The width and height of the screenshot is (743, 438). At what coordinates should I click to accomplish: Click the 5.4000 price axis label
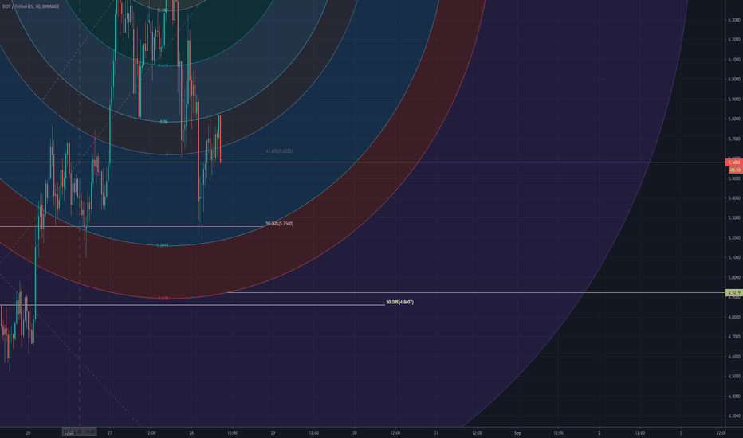[x=734, y=198]
